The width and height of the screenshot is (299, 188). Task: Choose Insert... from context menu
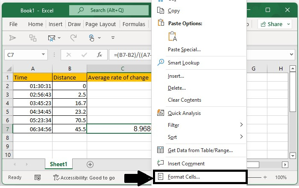199,76
